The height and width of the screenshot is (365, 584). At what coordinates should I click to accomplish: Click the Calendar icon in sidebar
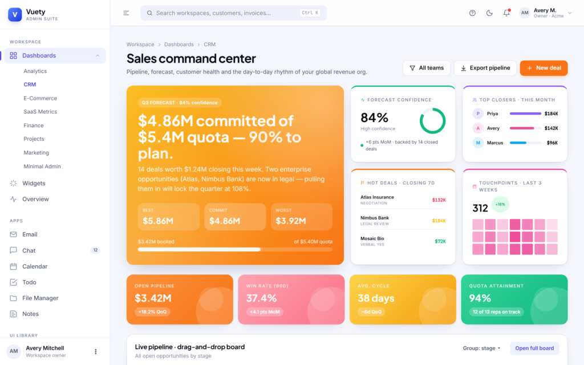pos(14,266)
